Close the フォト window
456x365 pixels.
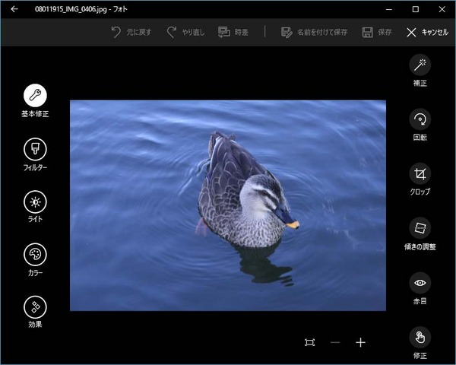(442, 9)
